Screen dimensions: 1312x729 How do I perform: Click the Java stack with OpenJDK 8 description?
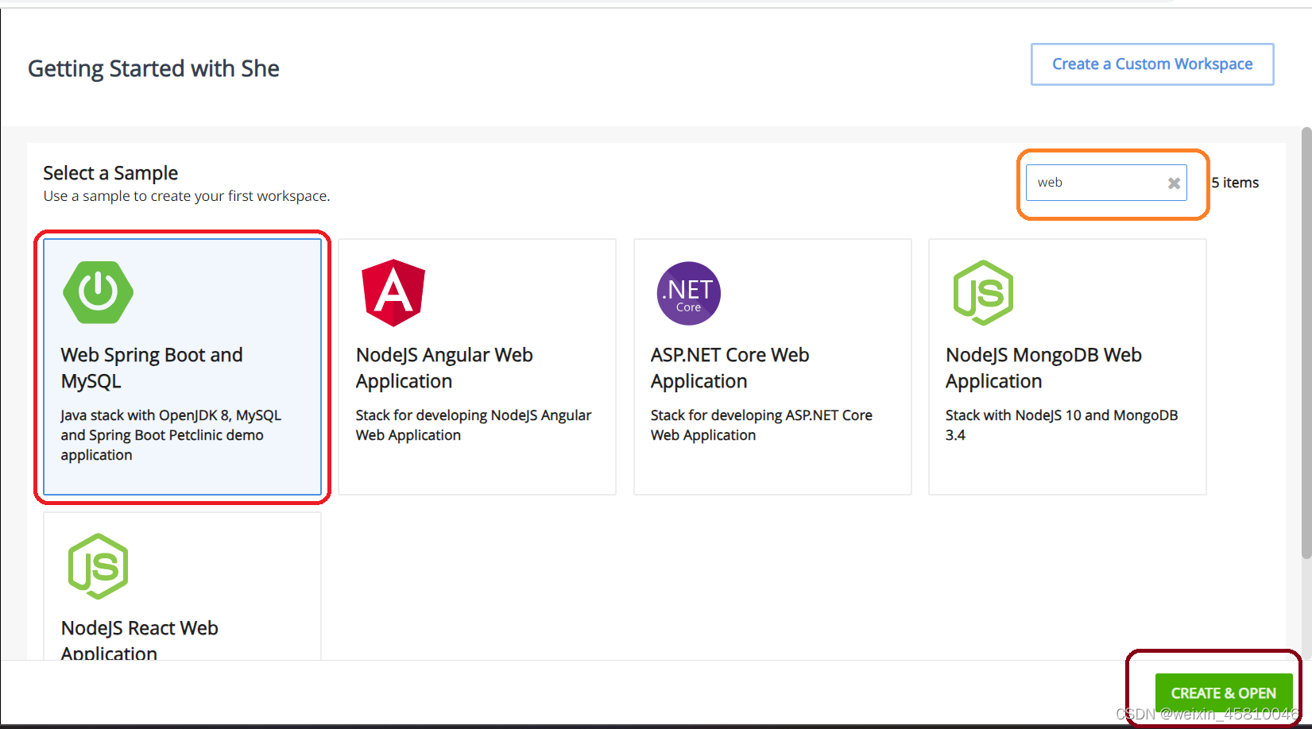tap(171, 435)
